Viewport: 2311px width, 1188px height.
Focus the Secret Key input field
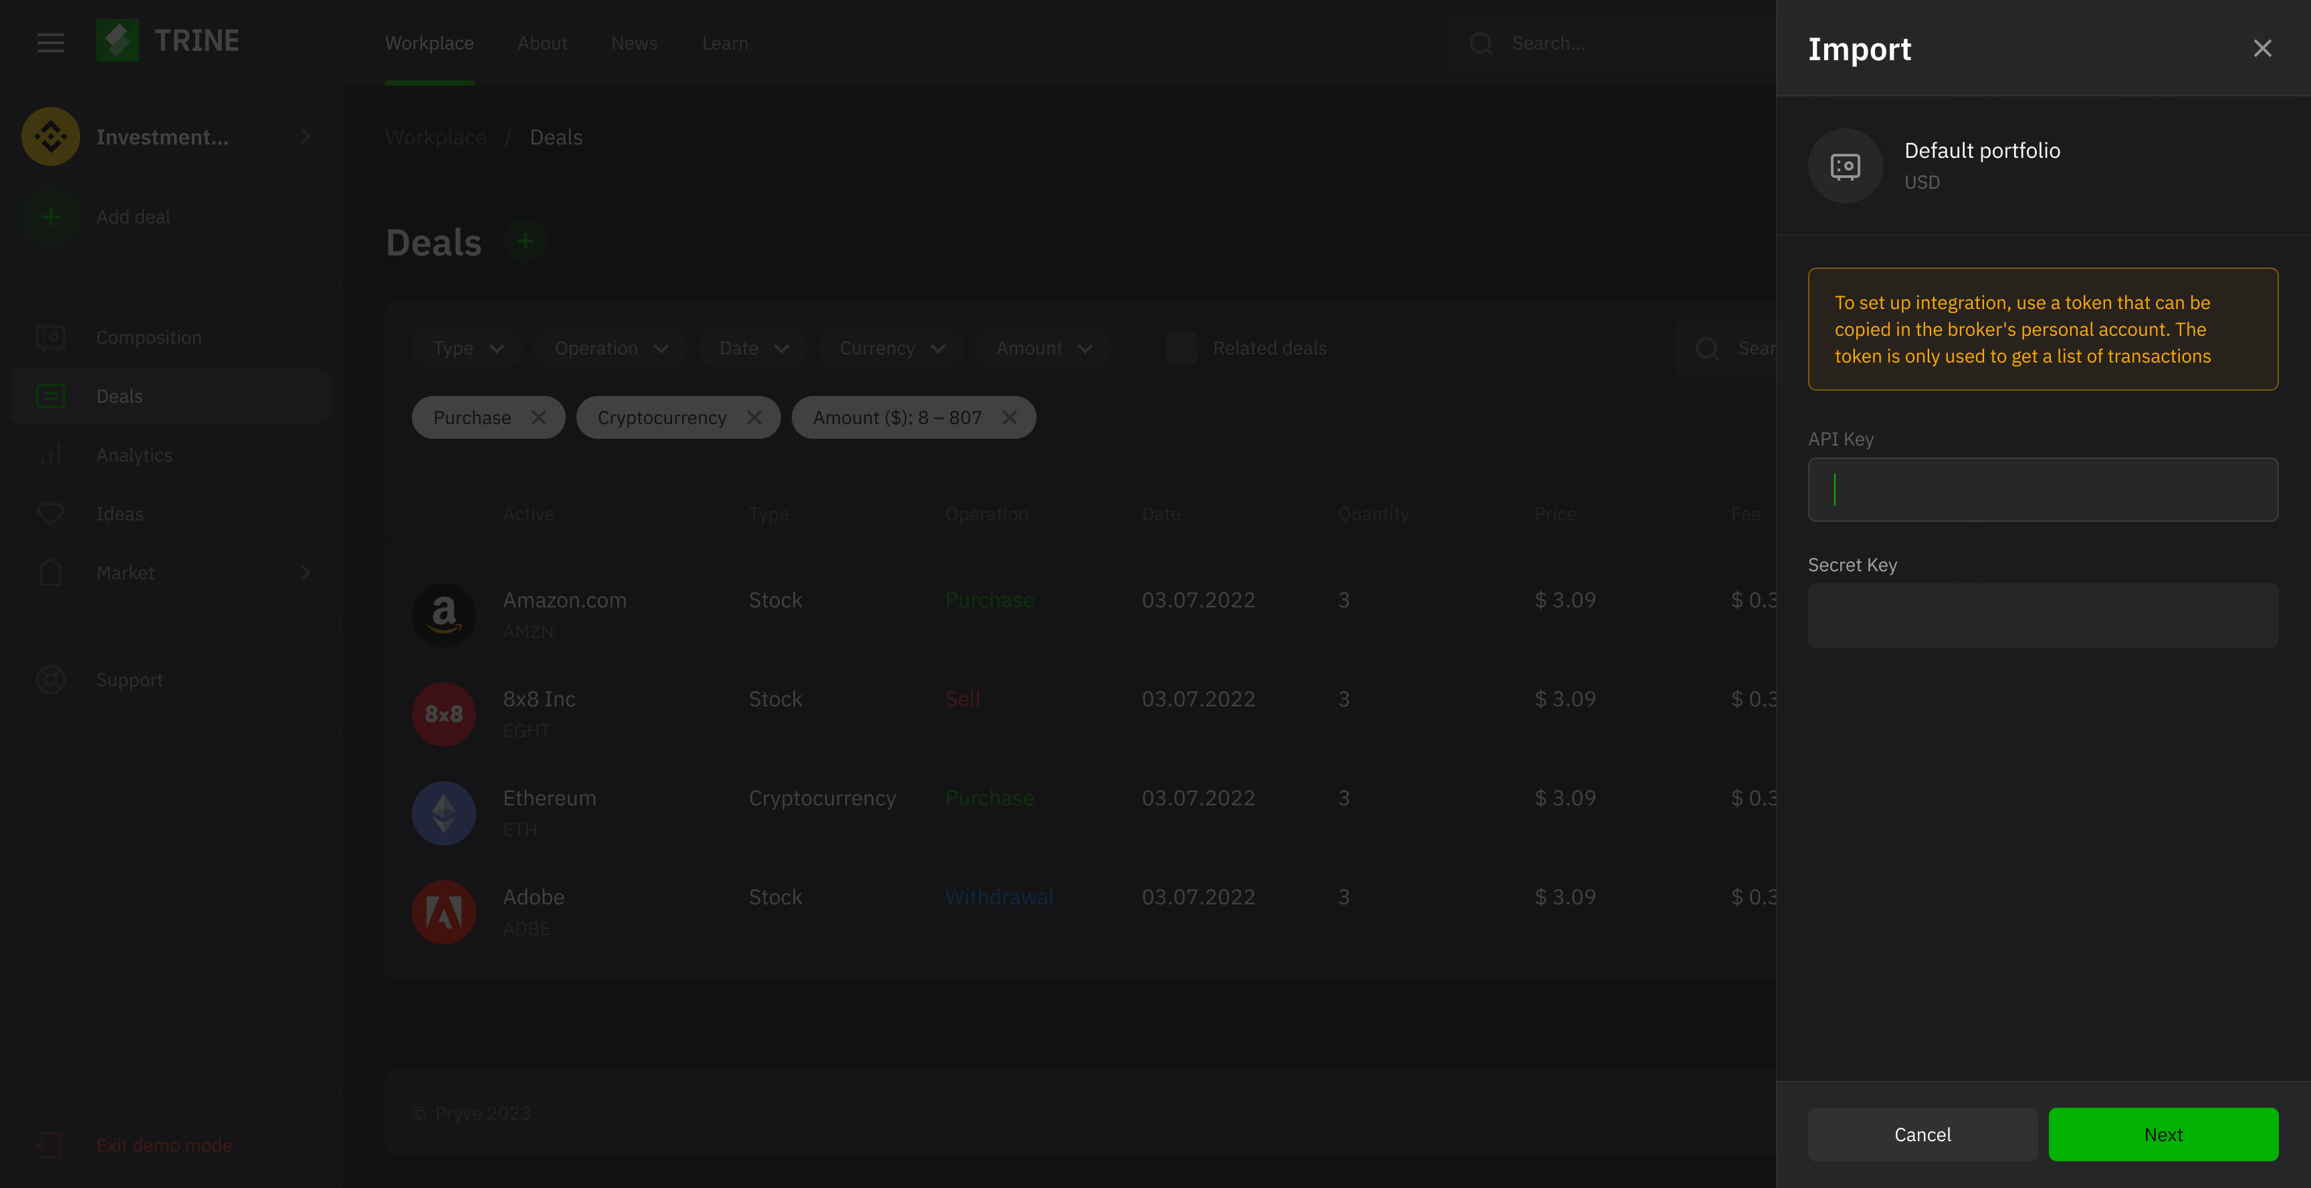[2042, 615]
